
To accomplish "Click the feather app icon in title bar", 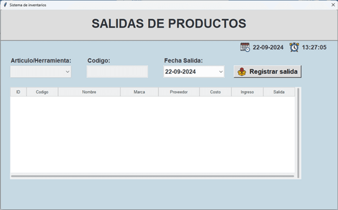I will tap(5, 5).
